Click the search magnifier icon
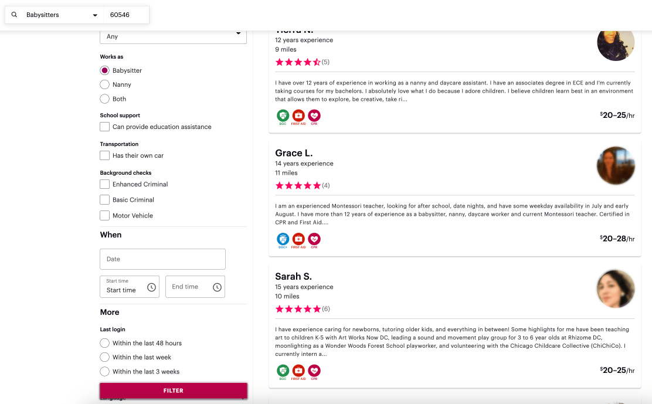This screenshot has width=652, height=404. point(14,15)
